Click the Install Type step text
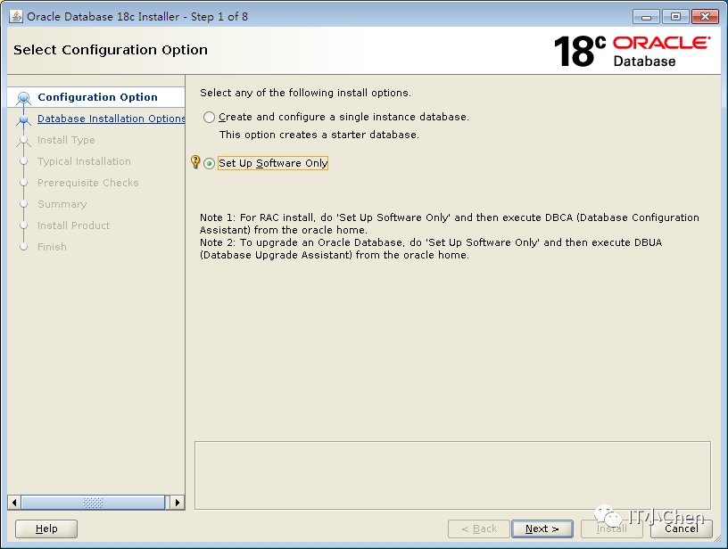Viewport: 728px width, 549px height. point(66,140)
